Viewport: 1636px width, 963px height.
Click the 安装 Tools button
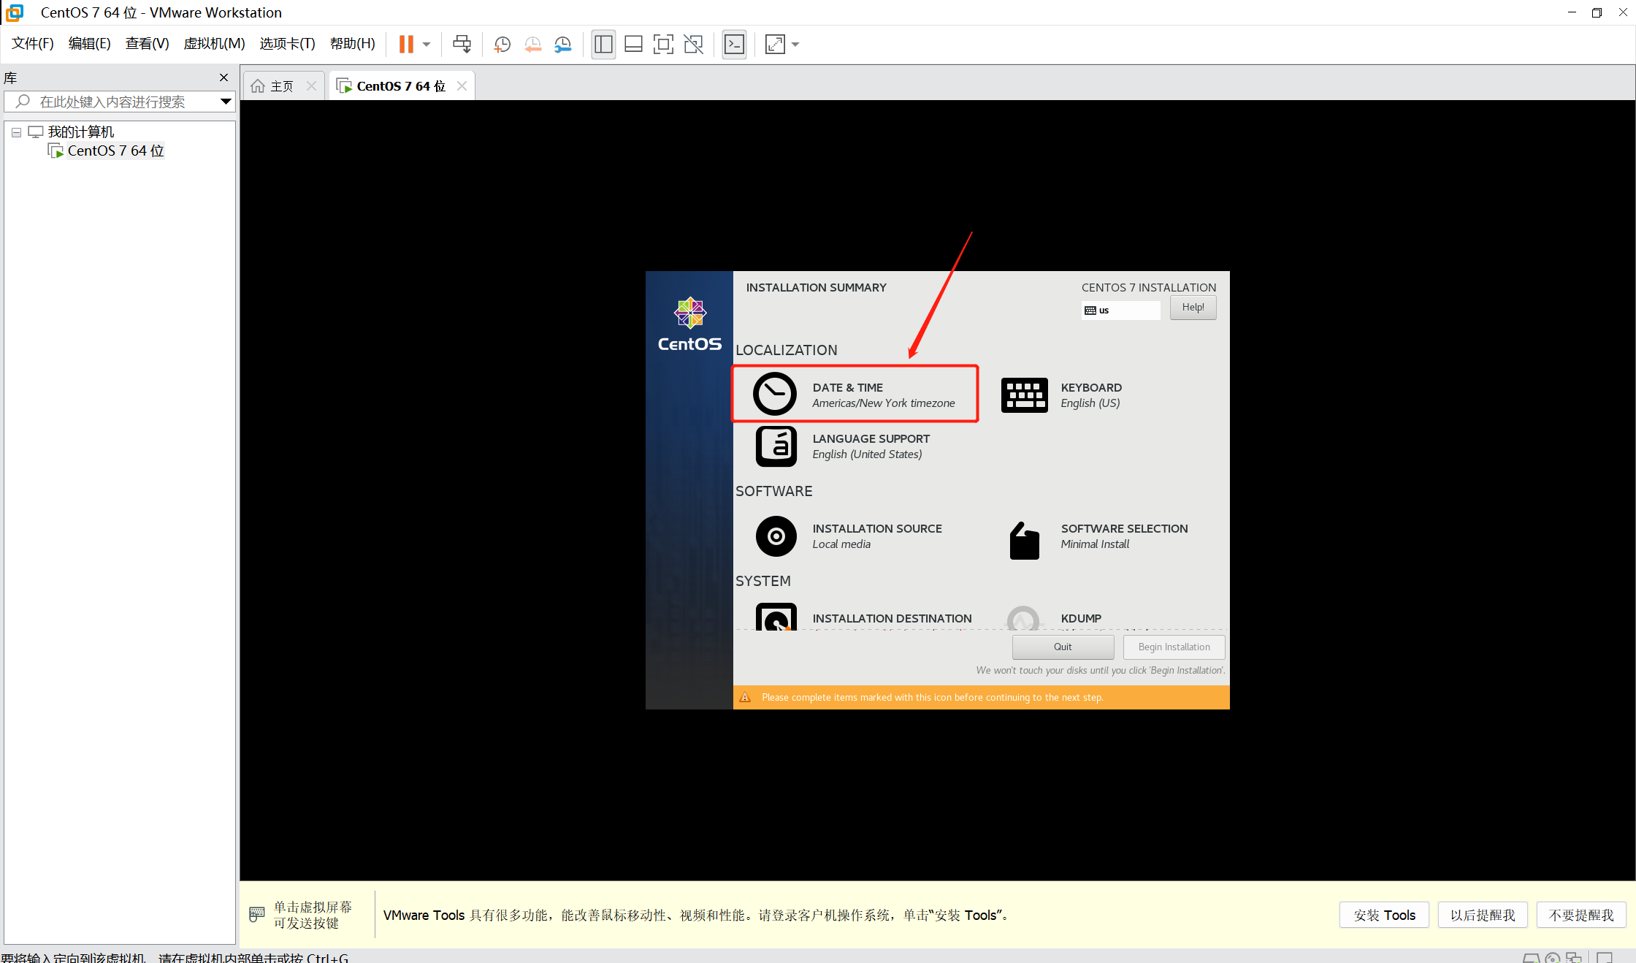[x=1383, y=914]
